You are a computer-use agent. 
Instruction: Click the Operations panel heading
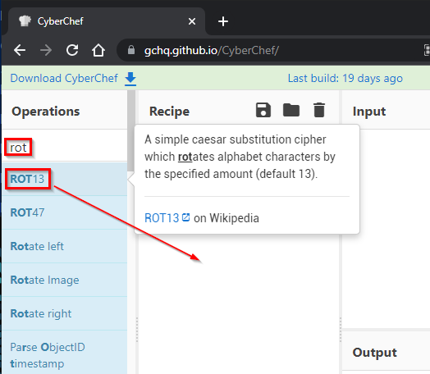click(45, 112)
